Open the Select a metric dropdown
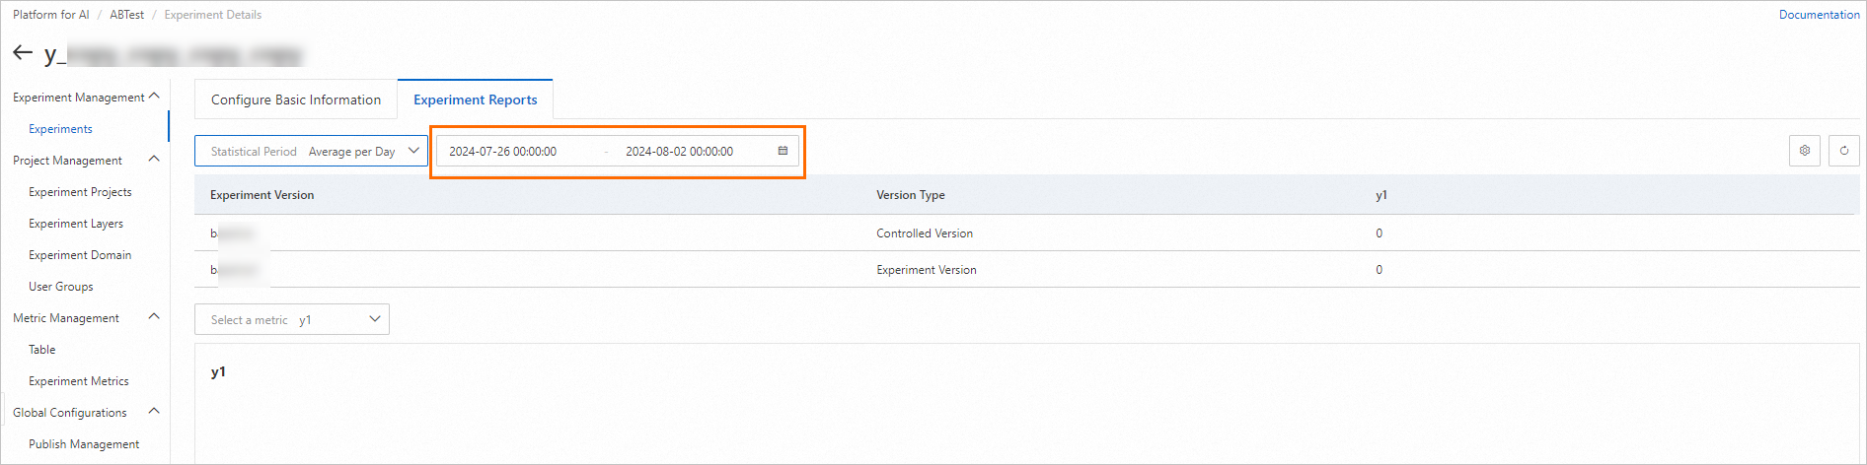The width and height of the screenshot is (1867, 465). point(292,319)
